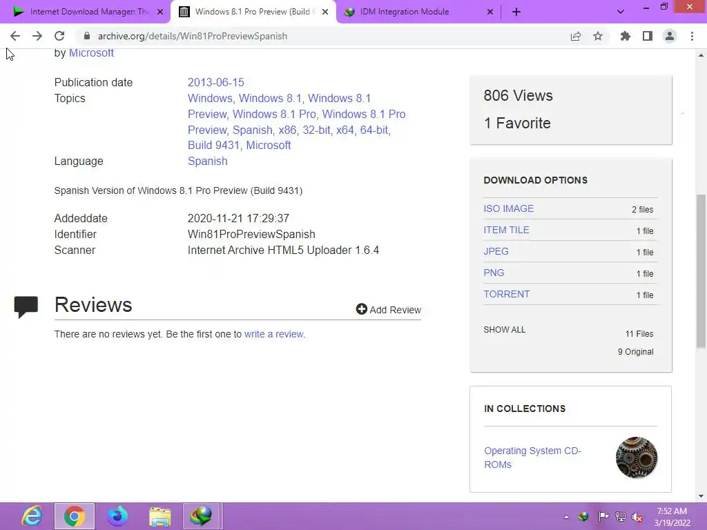The image size is (707, 530).
Task: Open the 64-bit topic link
Action: tap(374, 130)
